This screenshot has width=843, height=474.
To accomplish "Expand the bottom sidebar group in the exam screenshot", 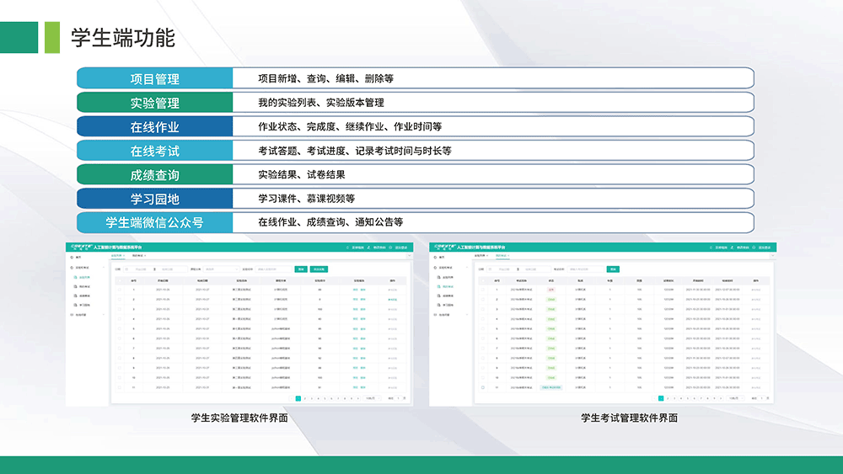I will [467, 315].
